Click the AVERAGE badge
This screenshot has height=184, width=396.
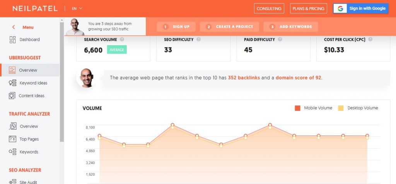coord(117,50)
